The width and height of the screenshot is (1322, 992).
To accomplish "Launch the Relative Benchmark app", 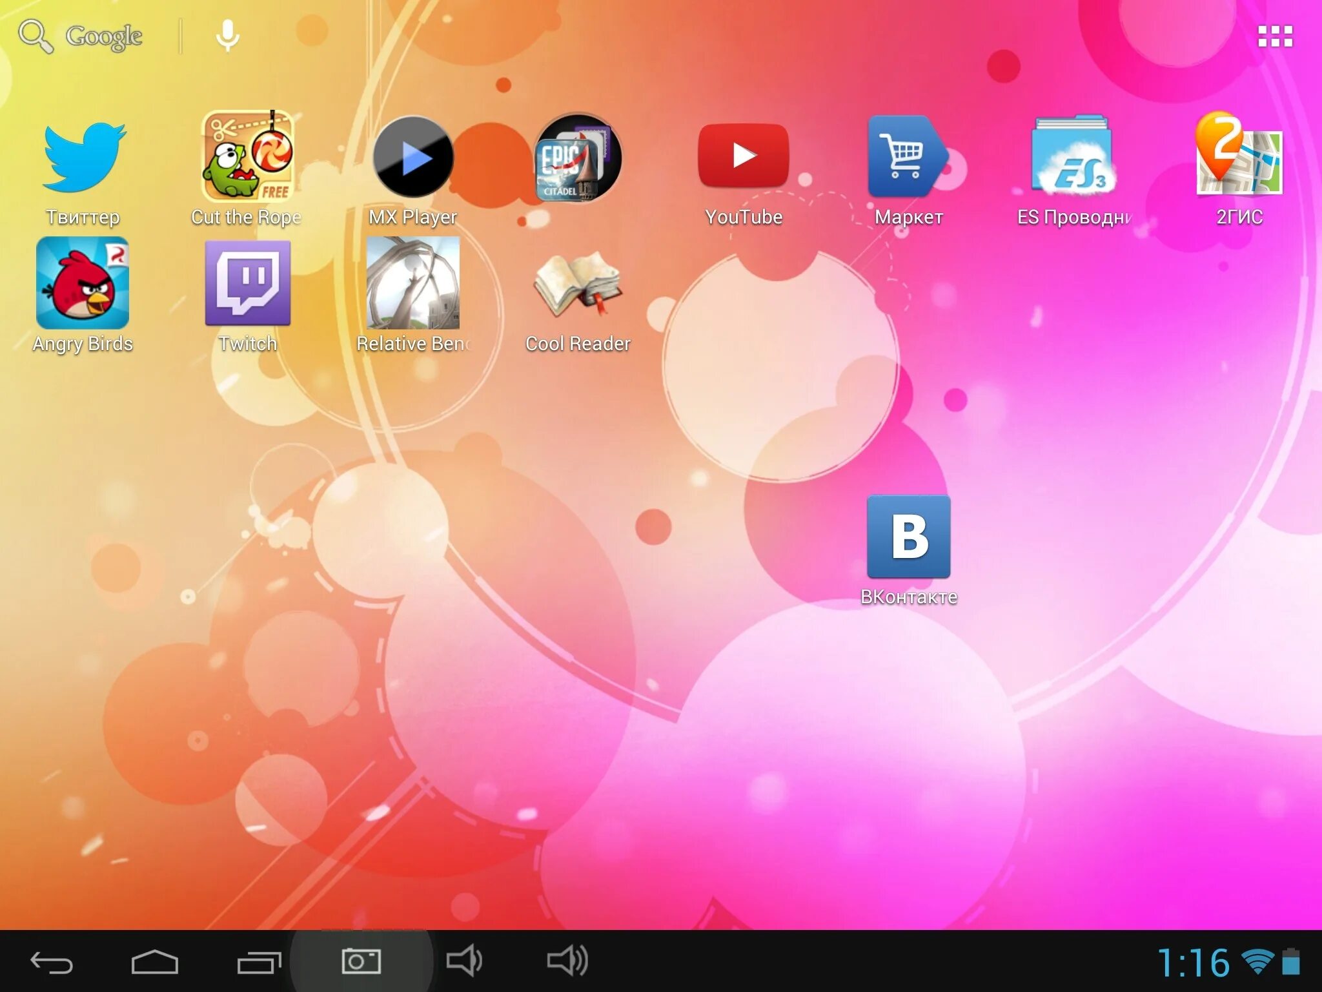I will 413,284.
